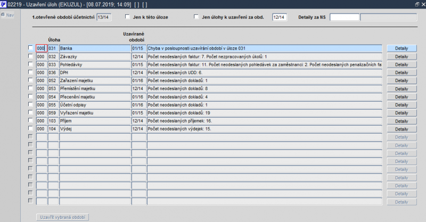This screenshot has width=426, height=222.
Task: Click the DPH task name cell
Action: coord(95,72)
